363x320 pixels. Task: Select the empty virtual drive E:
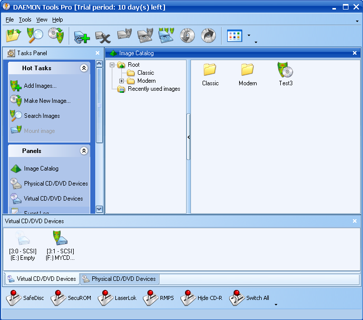coord(23,246)
